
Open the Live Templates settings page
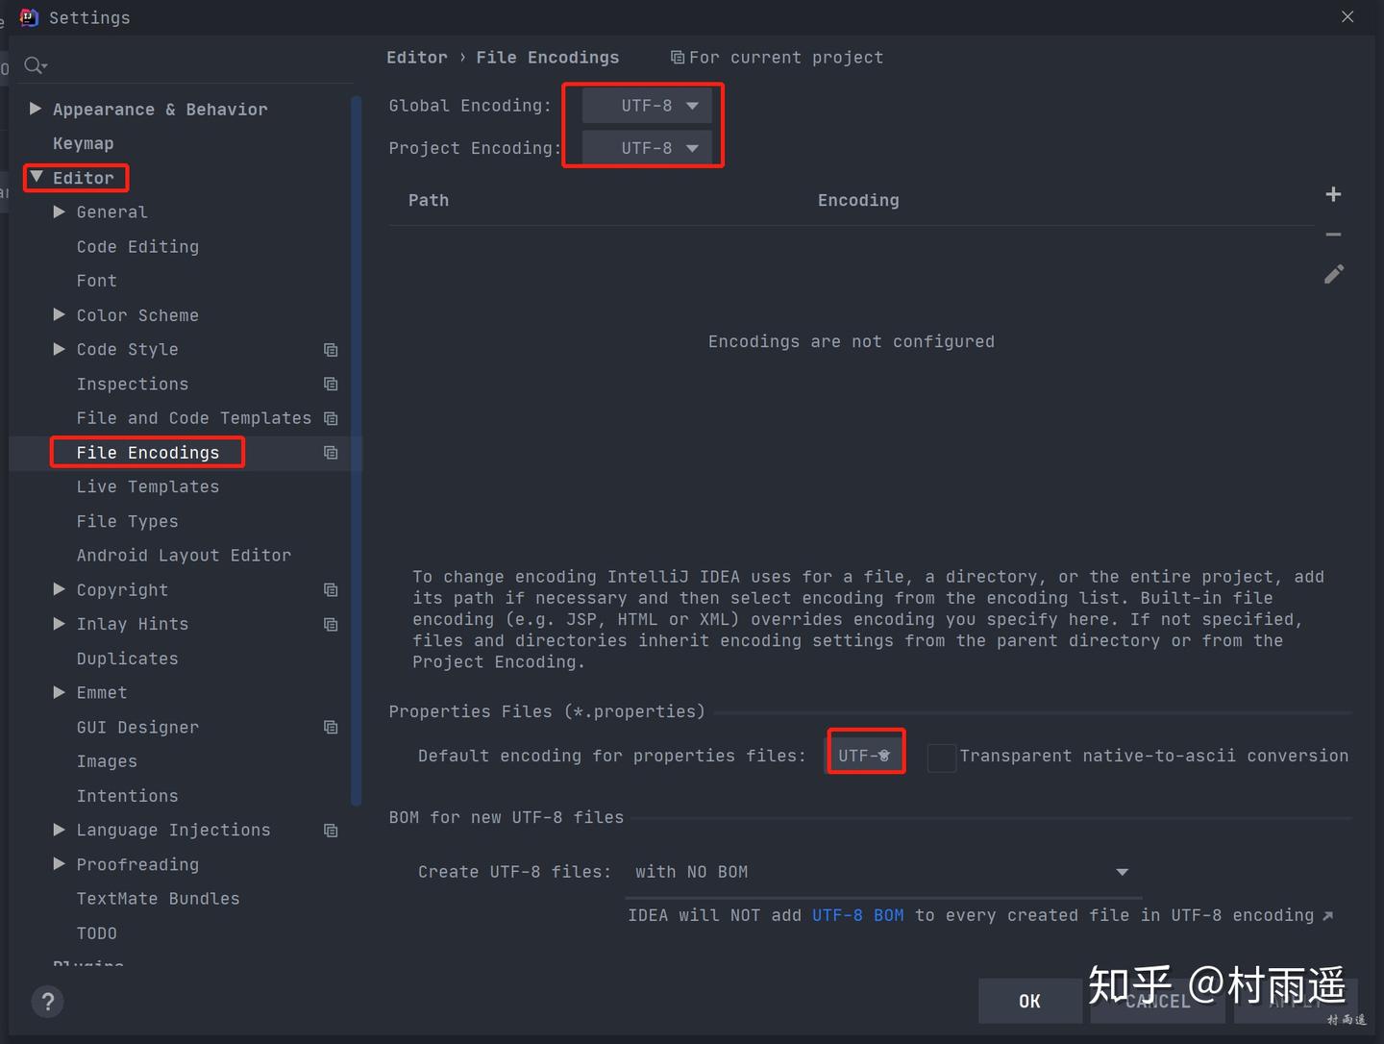coord(147,486)
